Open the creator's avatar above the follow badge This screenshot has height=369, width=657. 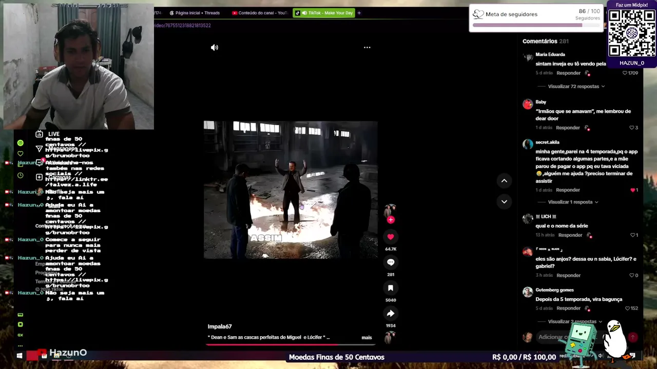(x=390, y=210)
